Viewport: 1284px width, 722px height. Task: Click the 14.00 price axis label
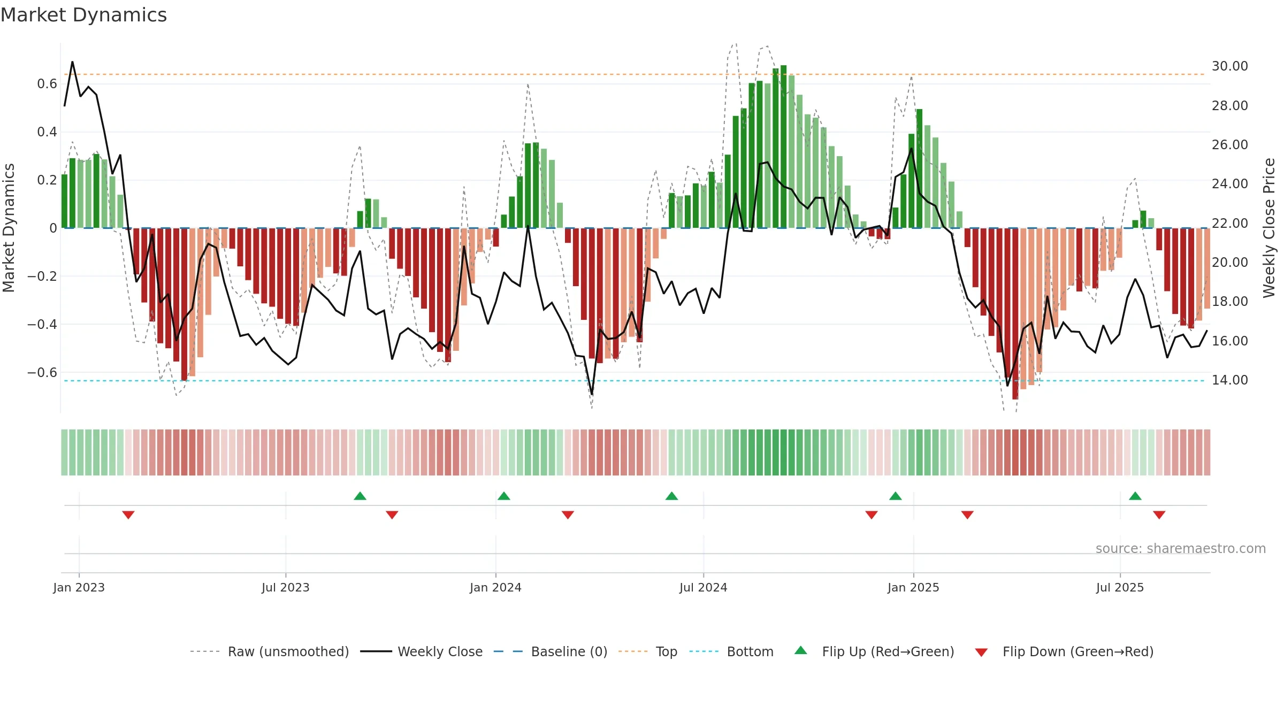click(1230, 380)
